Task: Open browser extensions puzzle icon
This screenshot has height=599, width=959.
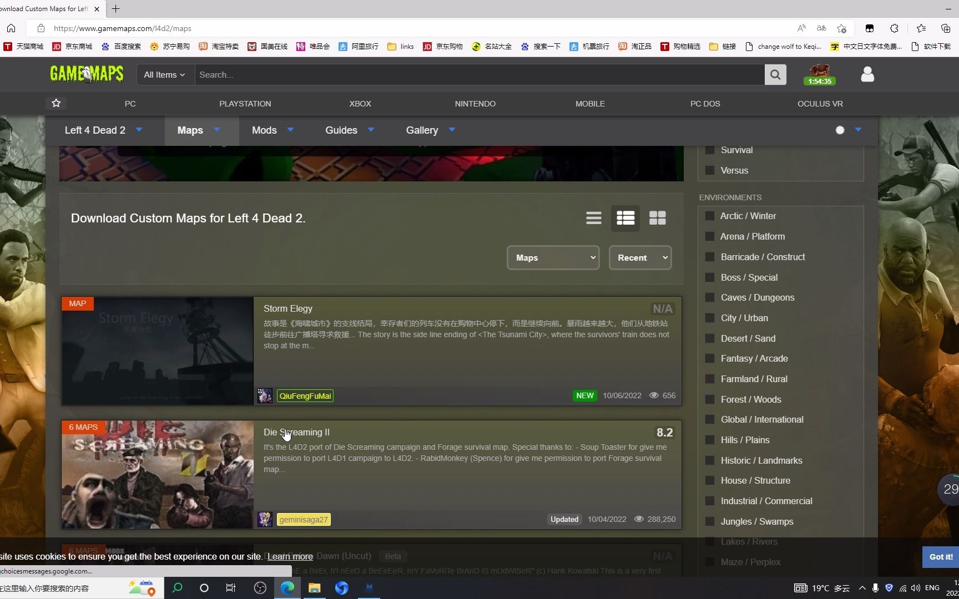Action: tap(894, 28)
